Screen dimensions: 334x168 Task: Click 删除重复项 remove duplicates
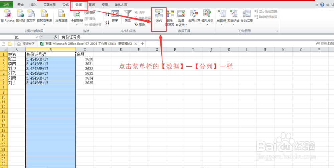pyautogui.click(x=170, y=18)
